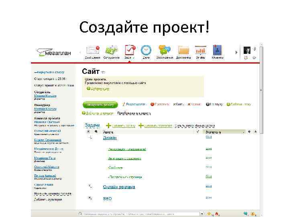
Task: Open the Обсуждения (Discussions) bubbles icon
Action: pyautogui.click(x=165, y=50)
